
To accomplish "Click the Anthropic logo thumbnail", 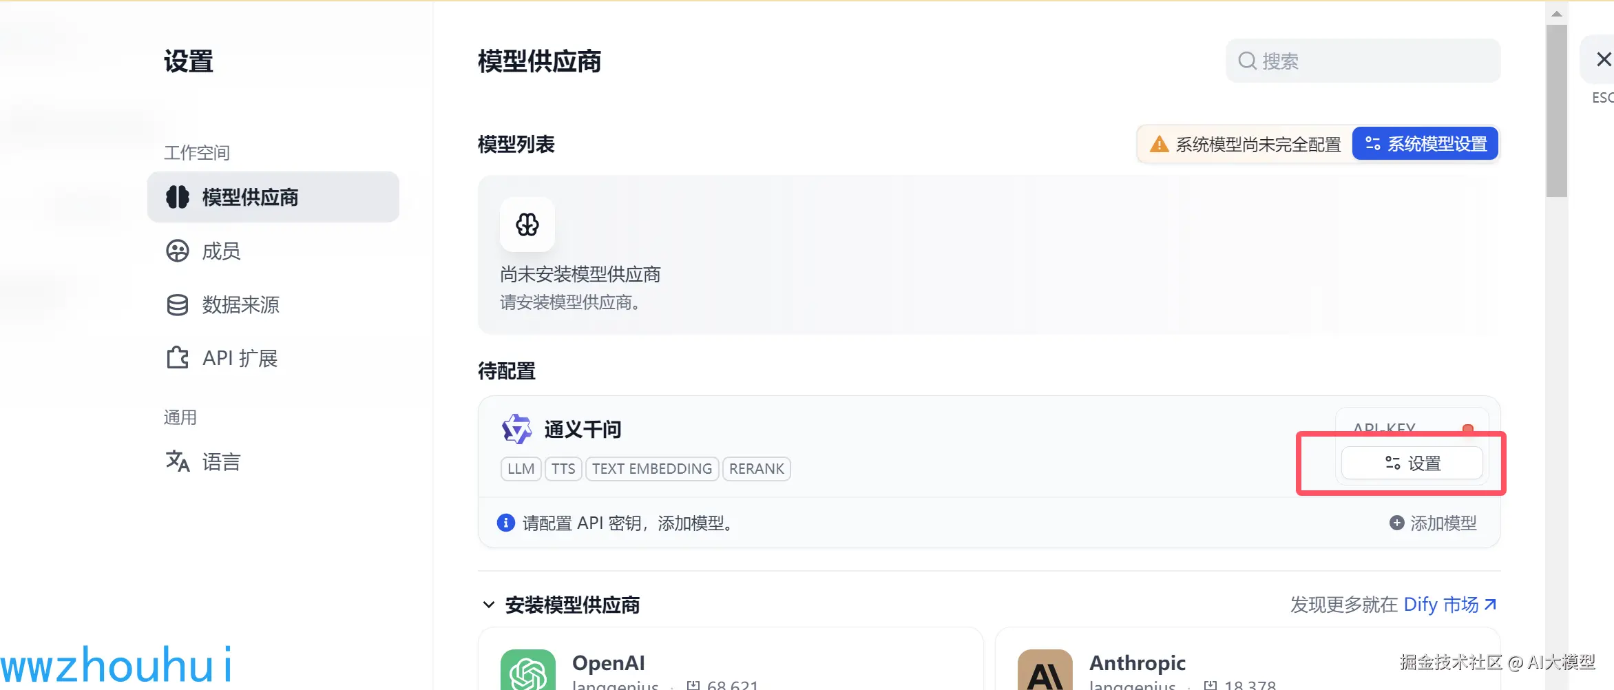I will [1045, 669].
